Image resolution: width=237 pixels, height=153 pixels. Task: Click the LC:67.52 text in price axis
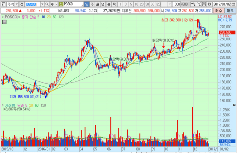224,17
